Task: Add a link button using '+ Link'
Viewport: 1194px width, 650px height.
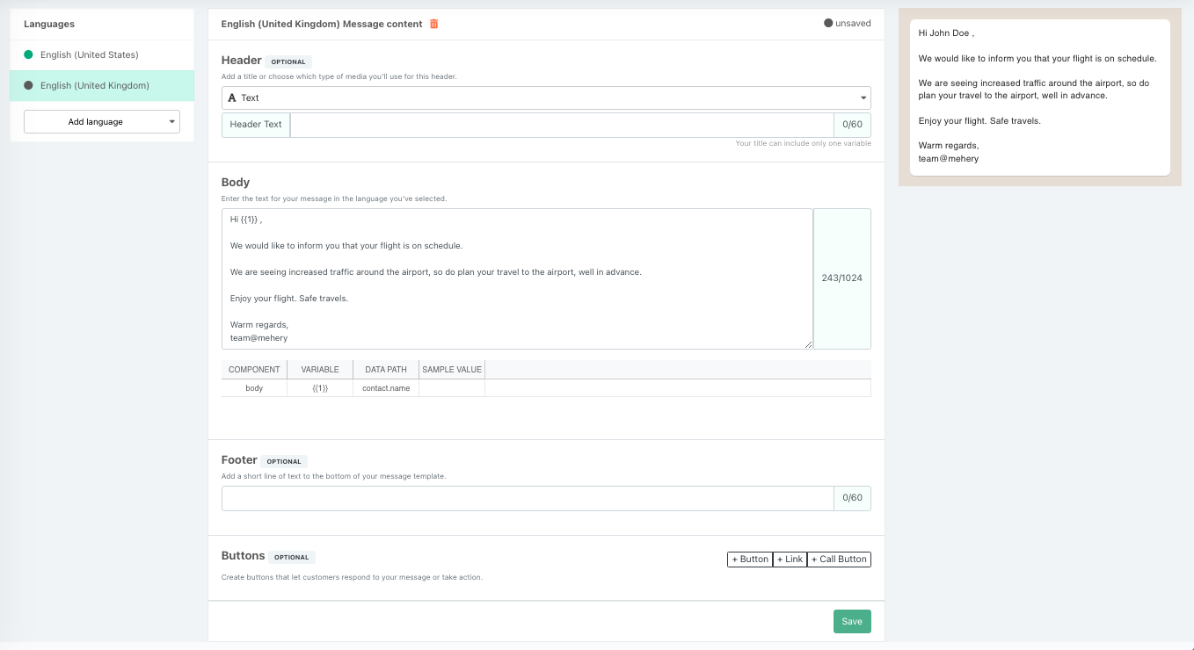Action: pos(790,559)
